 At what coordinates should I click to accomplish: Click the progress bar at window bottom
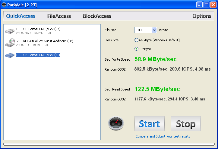point(109,144)
